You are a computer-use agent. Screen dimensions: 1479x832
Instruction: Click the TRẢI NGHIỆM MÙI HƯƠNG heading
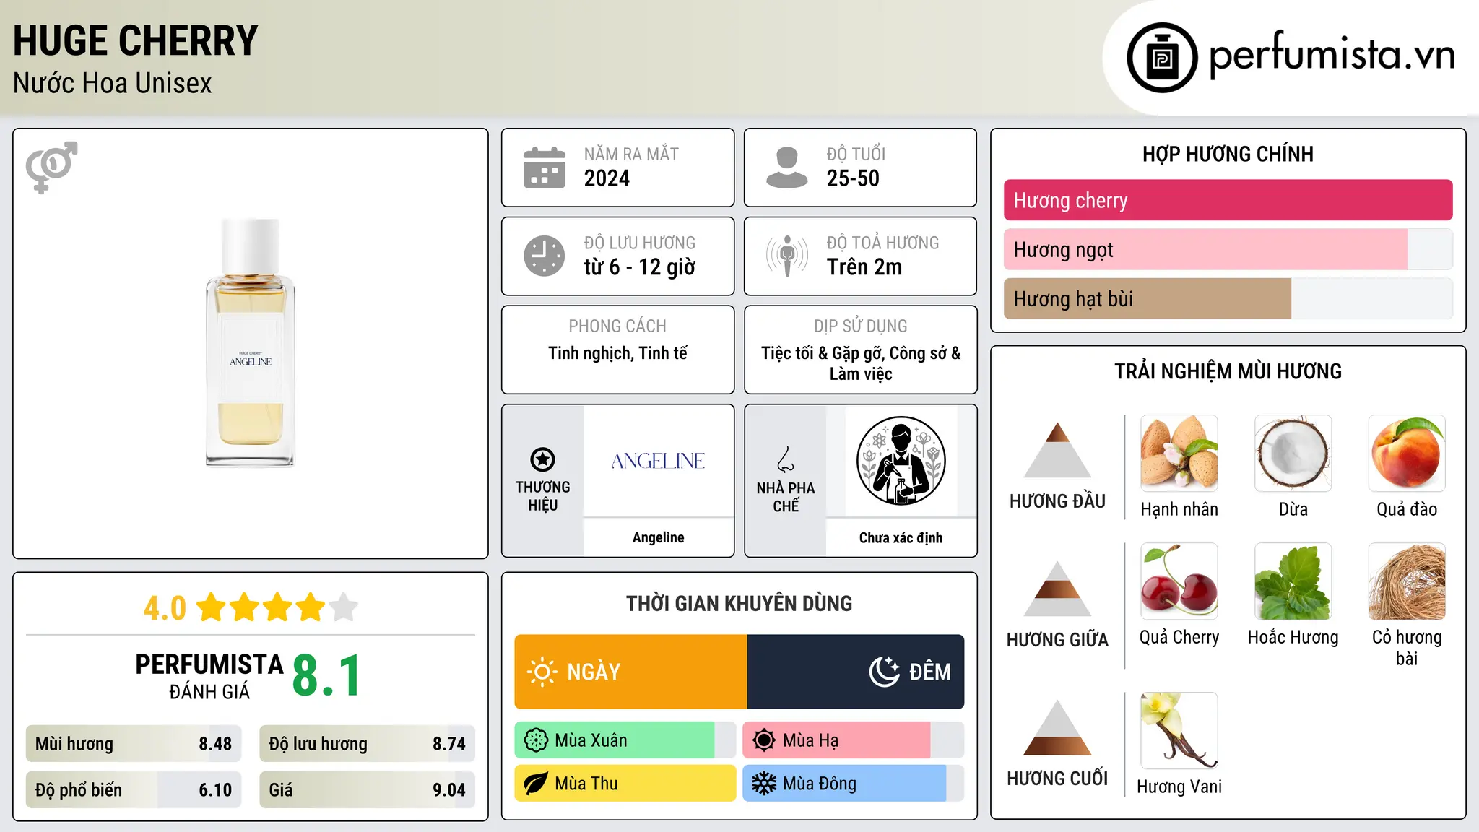1228,371
